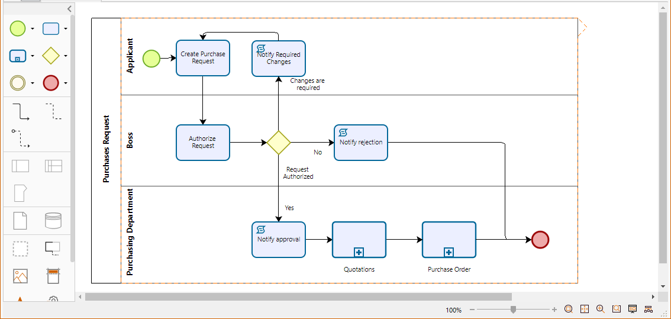Increase zoom with the plus button
This screenshot has width=671, height=319.
pyautogui.click(x=554, y=310)
